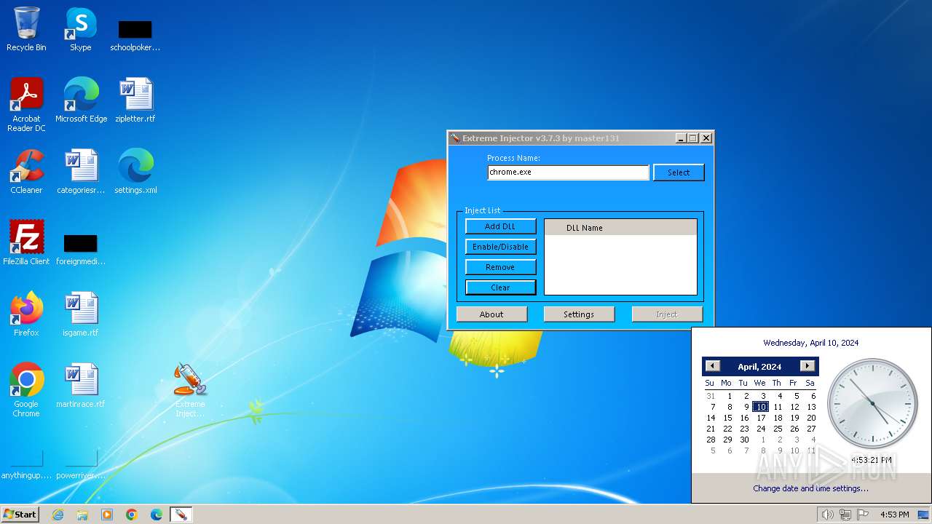The height and width of the screenshot is (524, 932).
Task: Click the Start button
Action: pos(20,515)
